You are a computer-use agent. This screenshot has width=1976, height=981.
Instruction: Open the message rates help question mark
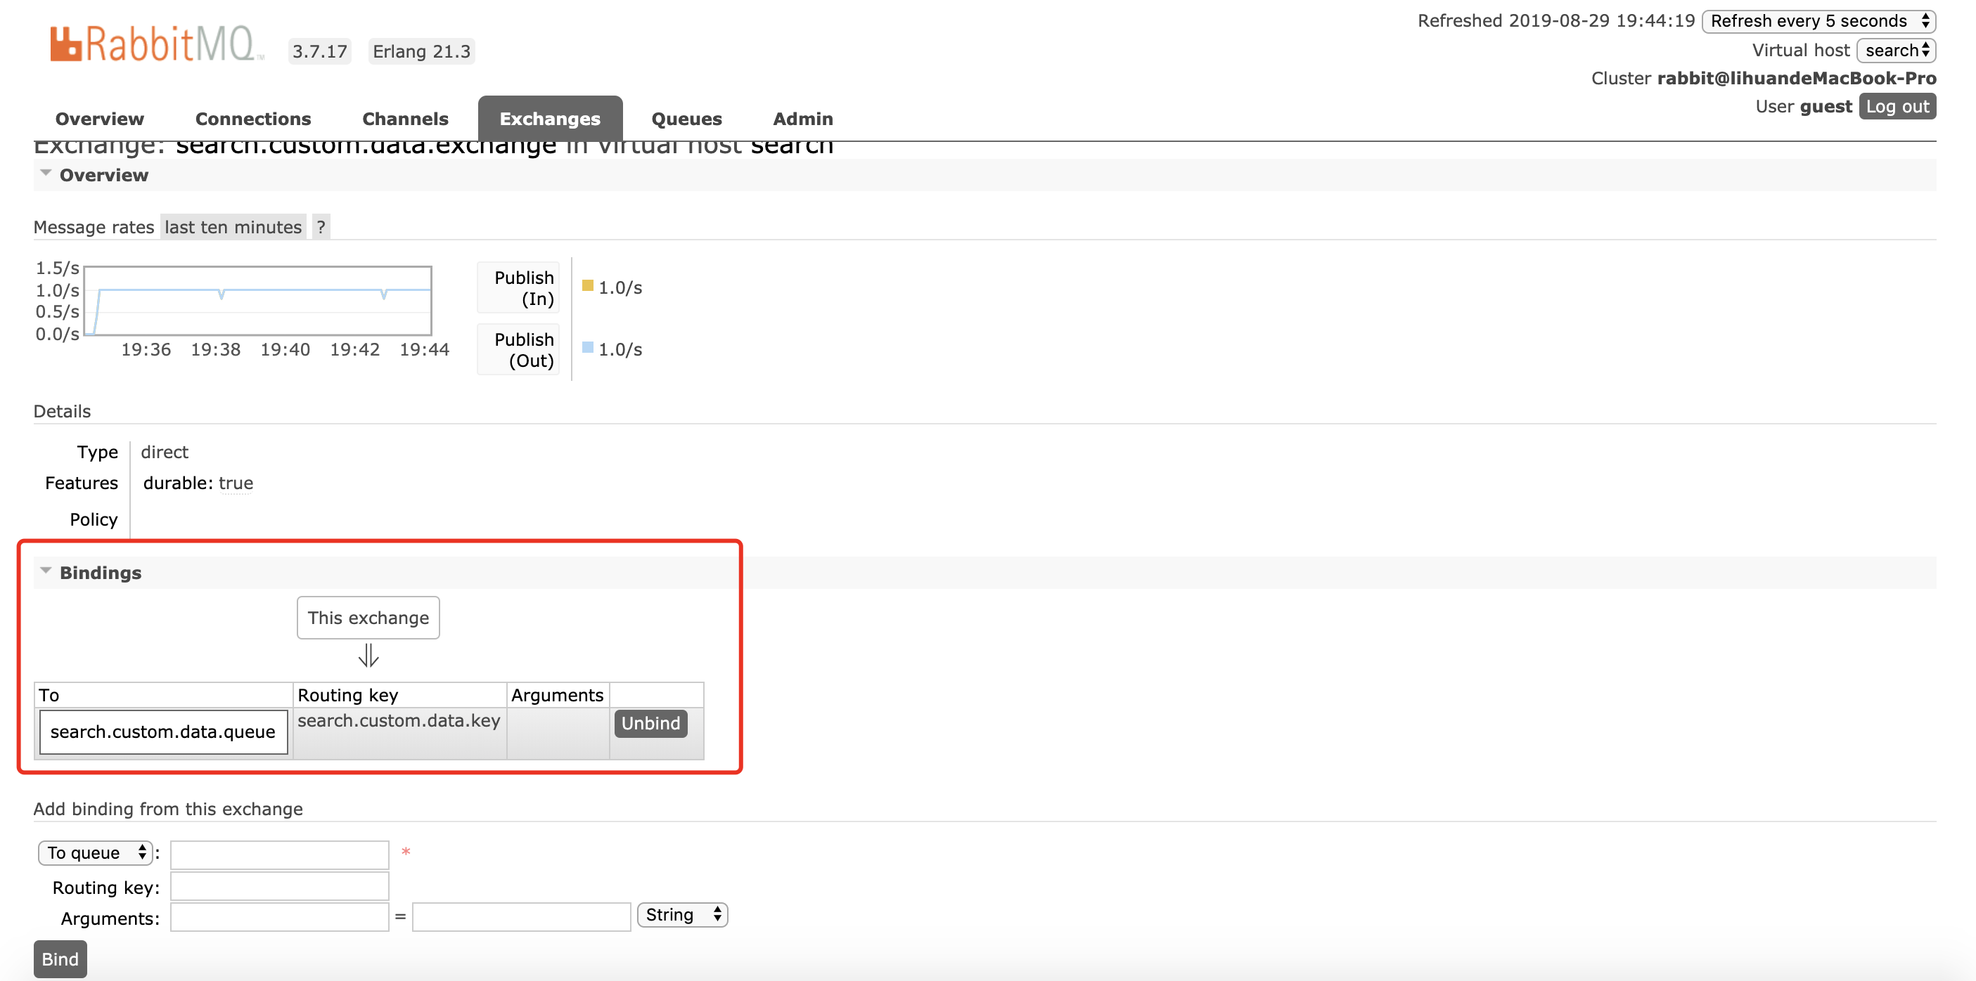tap(321, 227)
